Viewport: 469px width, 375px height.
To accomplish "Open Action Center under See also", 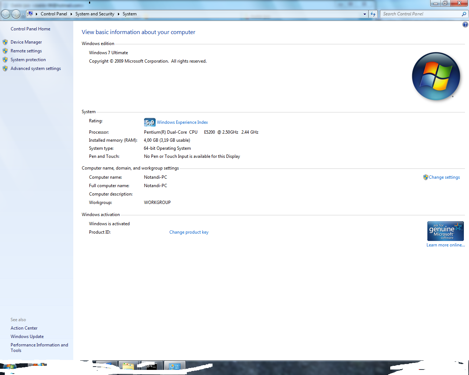I will click(24, 328).
